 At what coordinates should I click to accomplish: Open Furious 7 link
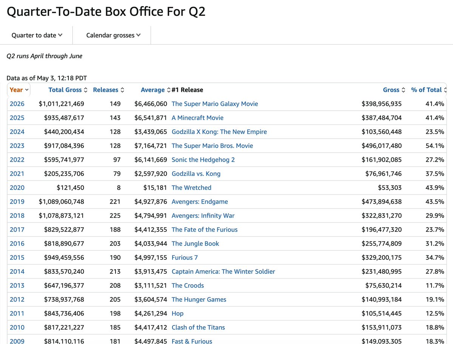click(x=185, y=258)
